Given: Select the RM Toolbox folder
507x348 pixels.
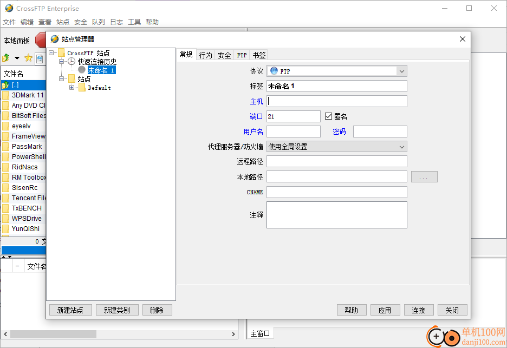Looking at the screenshot, I should [24, 178].
